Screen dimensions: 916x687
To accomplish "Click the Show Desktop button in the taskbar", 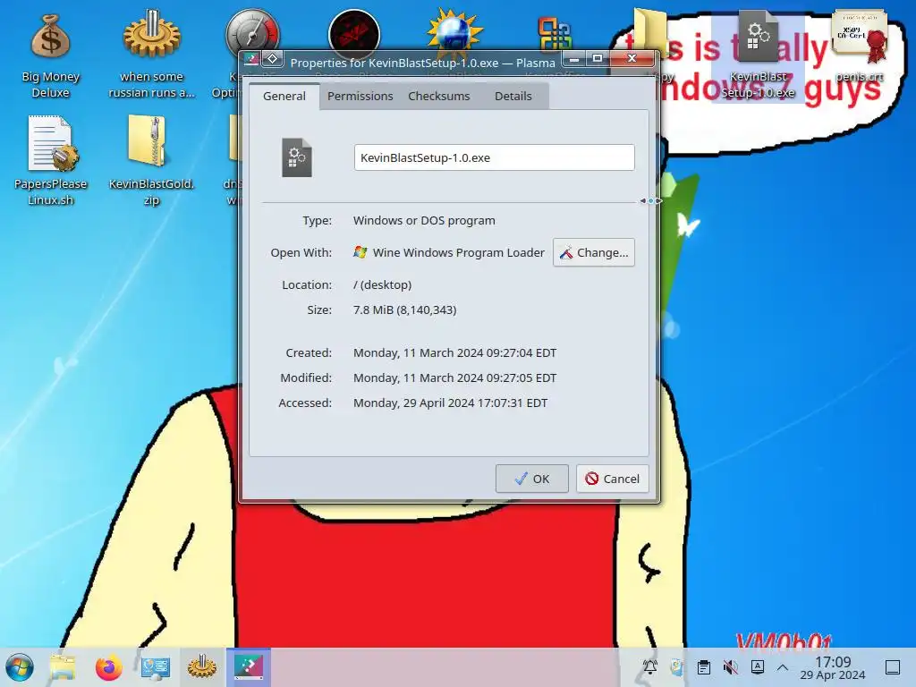I will pyautogui.click(x=893, y=667).
